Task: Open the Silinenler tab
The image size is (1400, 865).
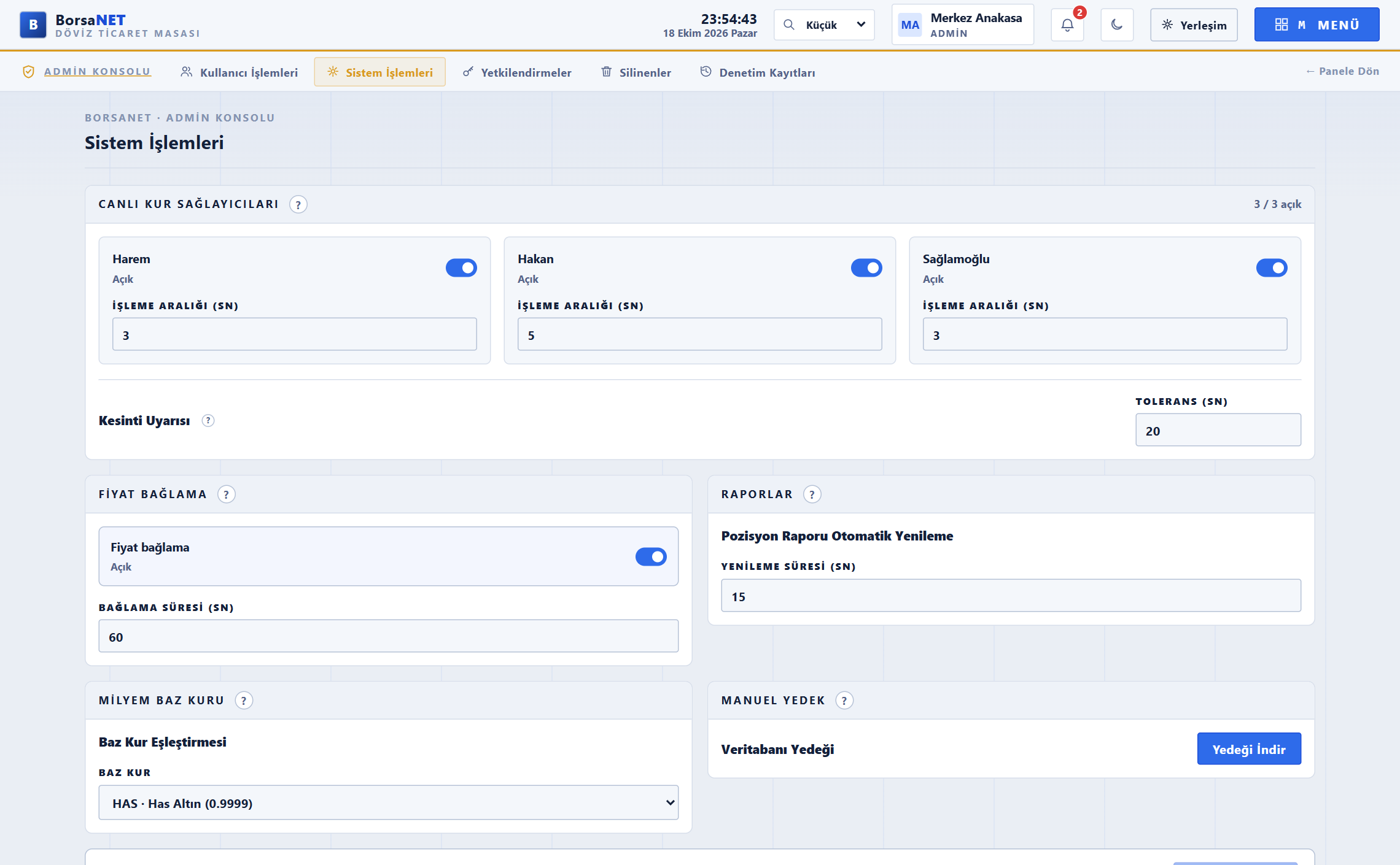Action: (x=636, y=72)
